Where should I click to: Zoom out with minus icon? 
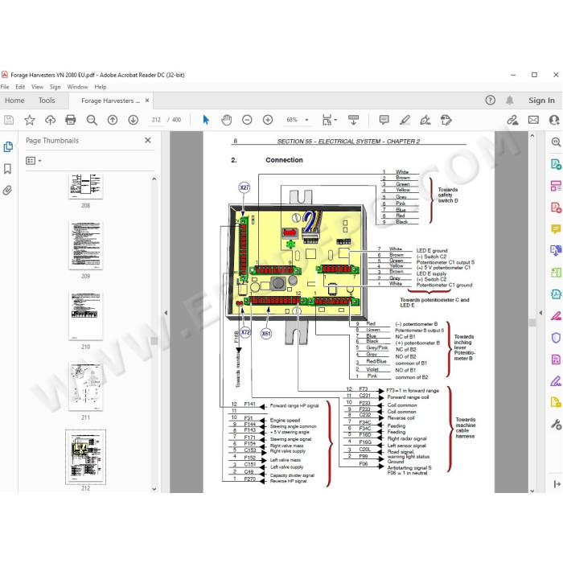click(x=247, y=120)
